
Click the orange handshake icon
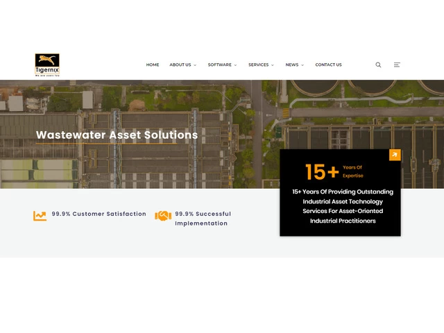163,216
